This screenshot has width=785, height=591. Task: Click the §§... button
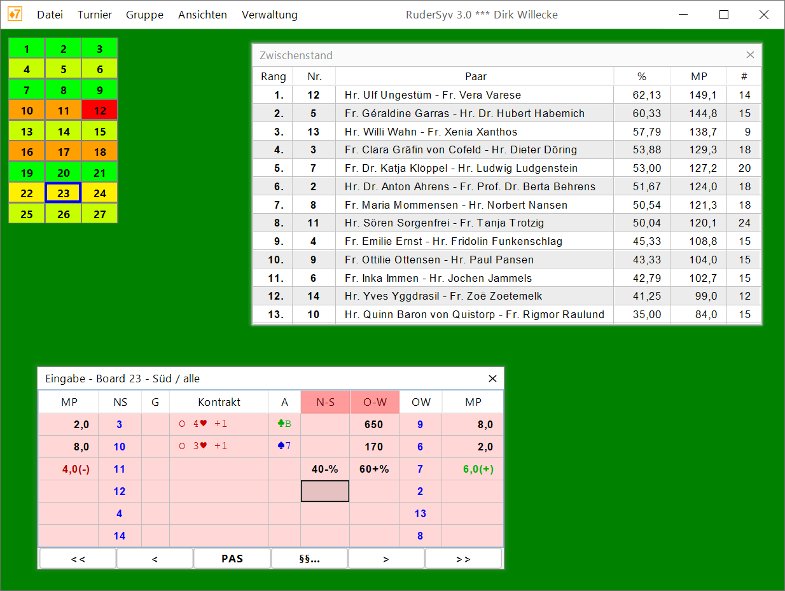pos(309,559)
